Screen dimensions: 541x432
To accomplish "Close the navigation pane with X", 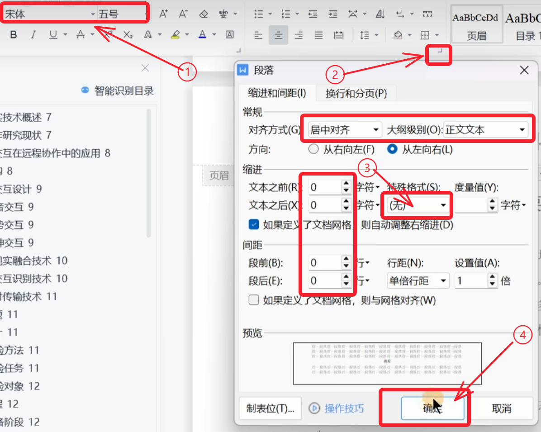I will click(x=145, y=68).
